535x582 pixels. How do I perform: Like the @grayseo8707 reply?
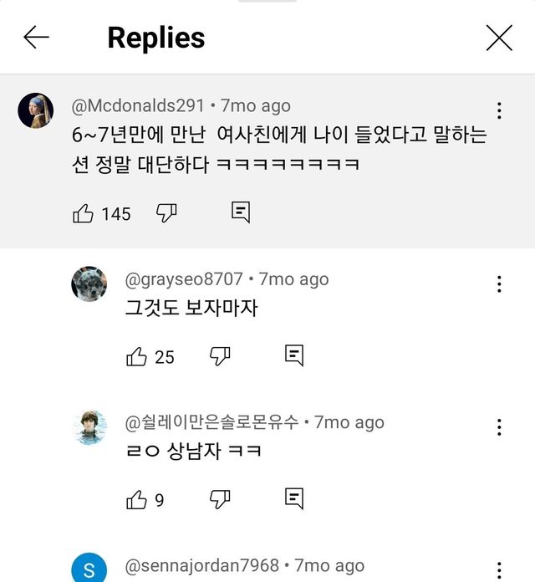point(136,356)
